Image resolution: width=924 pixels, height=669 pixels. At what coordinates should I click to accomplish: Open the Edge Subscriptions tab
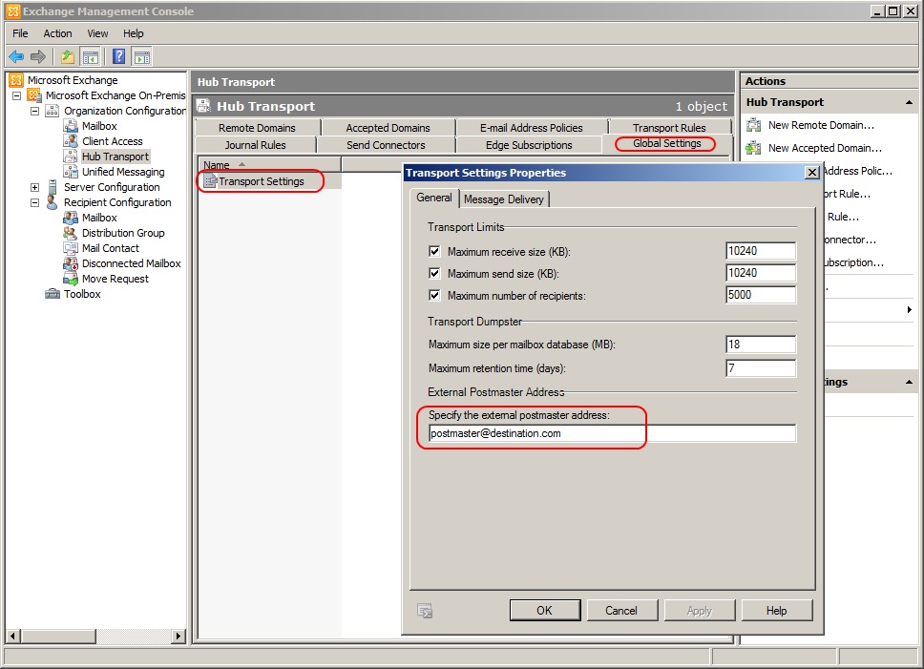(x=529, y=145)
